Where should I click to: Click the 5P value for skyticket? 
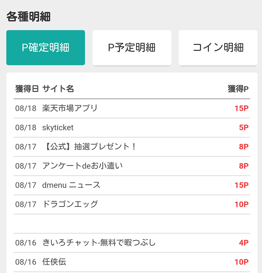[x=244, y=127]
